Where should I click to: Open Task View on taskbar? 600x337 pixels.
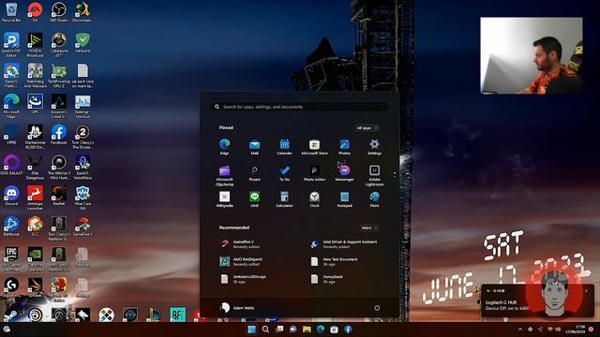tap(279, 330)
